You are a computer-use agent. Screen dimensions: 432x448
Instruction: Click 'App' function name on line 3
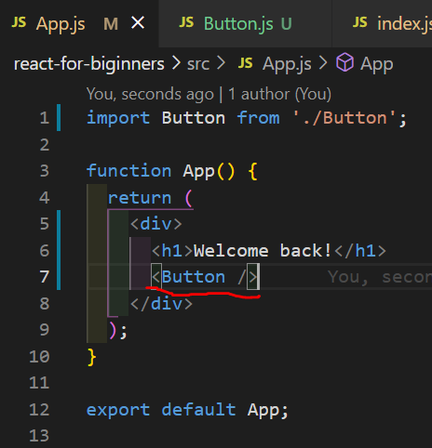[x=198, y=171]
